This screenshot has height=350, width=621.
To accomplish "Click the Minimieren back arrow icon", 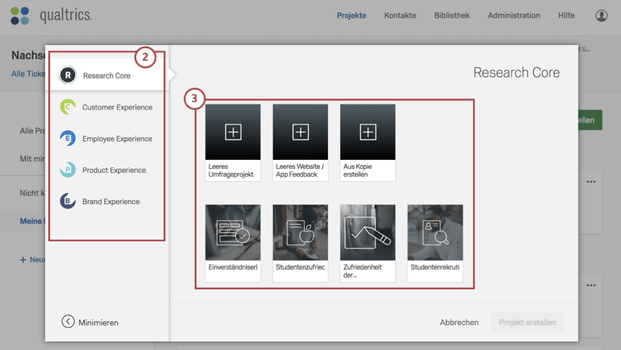I will [68, 321].
